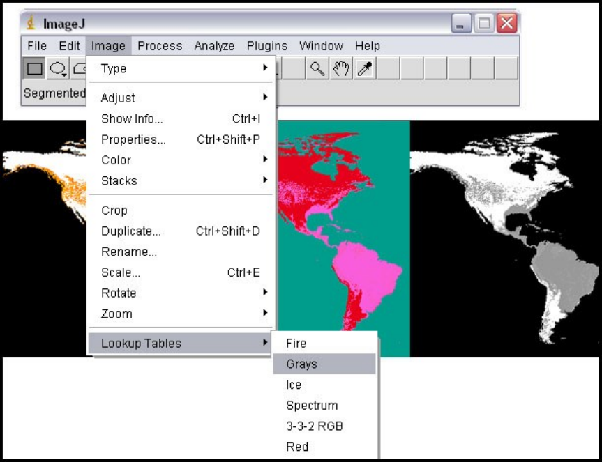Screen dimensions: 602x462
Task: Apply the Fire lookup table
Action: pyautogui.click(x=324, y=343)
